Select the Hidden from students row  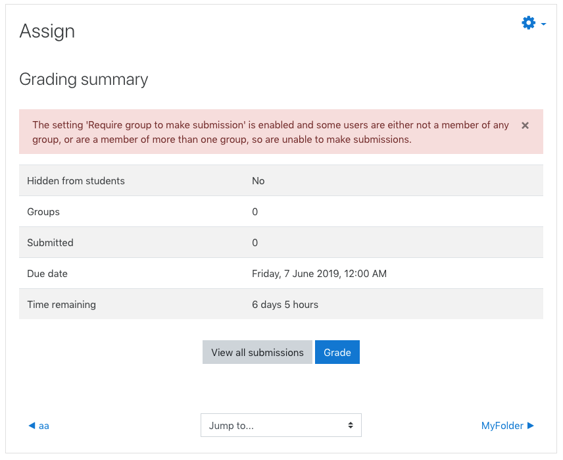(281, 180)
